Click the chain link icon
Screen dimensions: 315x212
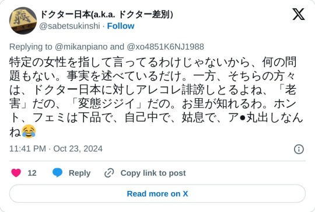[109, 173]
